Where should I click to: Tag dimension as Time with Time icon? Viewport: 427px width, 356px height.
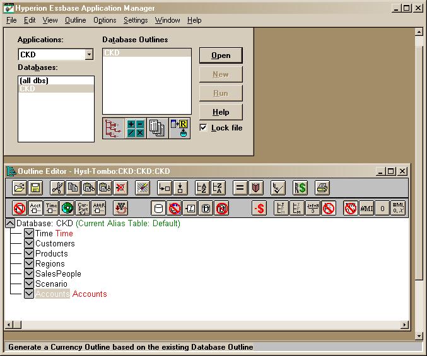click(x=51, y=209)
